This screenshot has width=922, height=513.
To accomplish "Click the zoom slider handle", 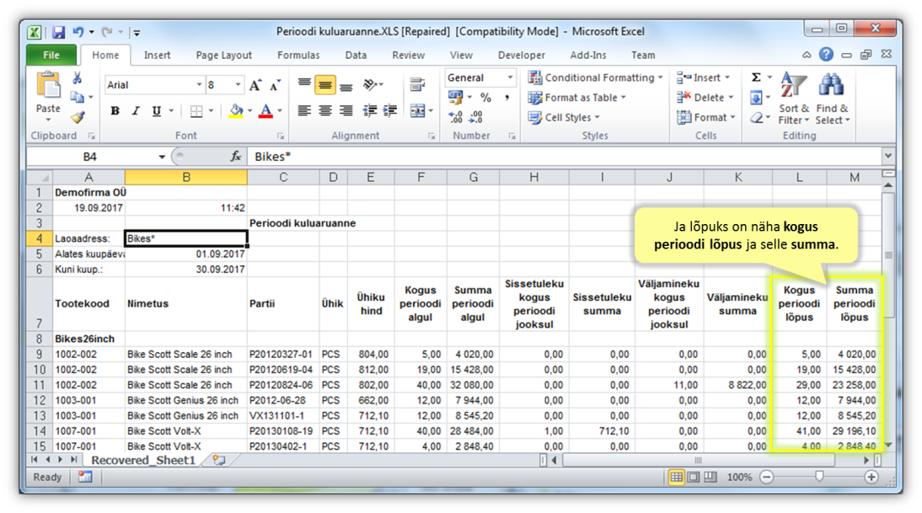I will click(819, 477).
